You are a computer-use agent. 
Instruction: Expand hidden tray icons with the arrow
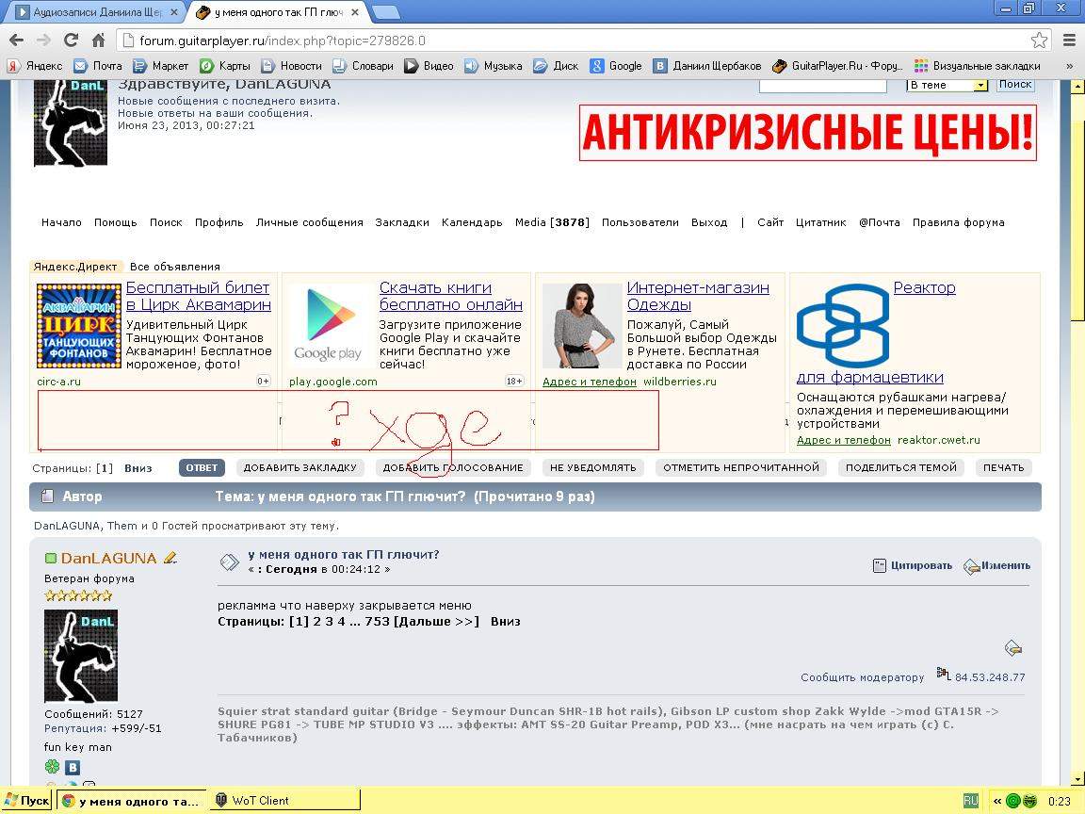click(997, 801)
